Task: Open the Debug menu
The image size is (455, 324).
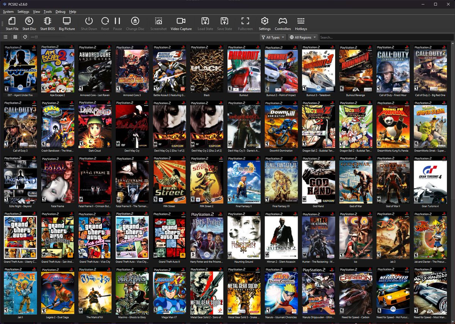Action: coord(60,12)
